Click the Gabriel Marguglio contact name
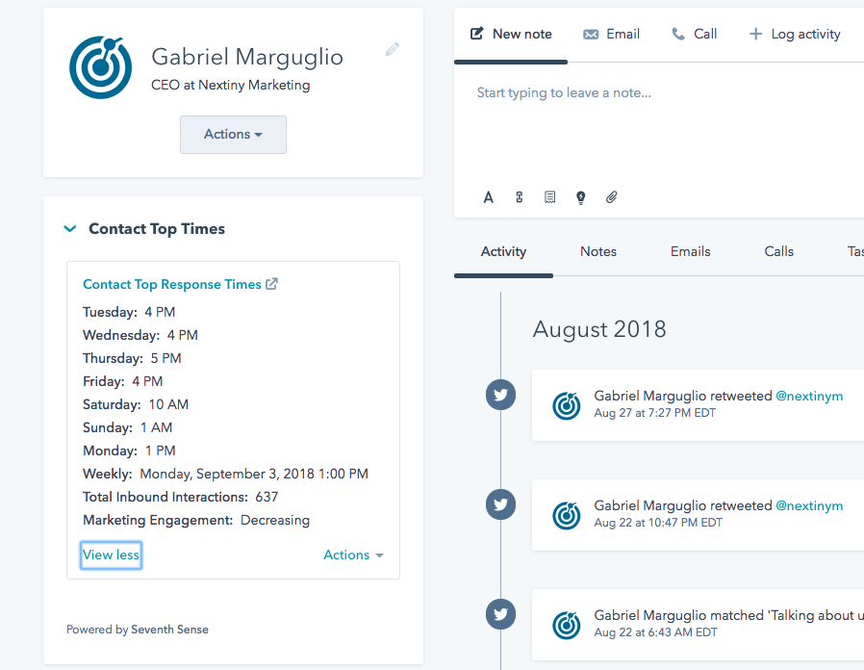 (247, 57)
